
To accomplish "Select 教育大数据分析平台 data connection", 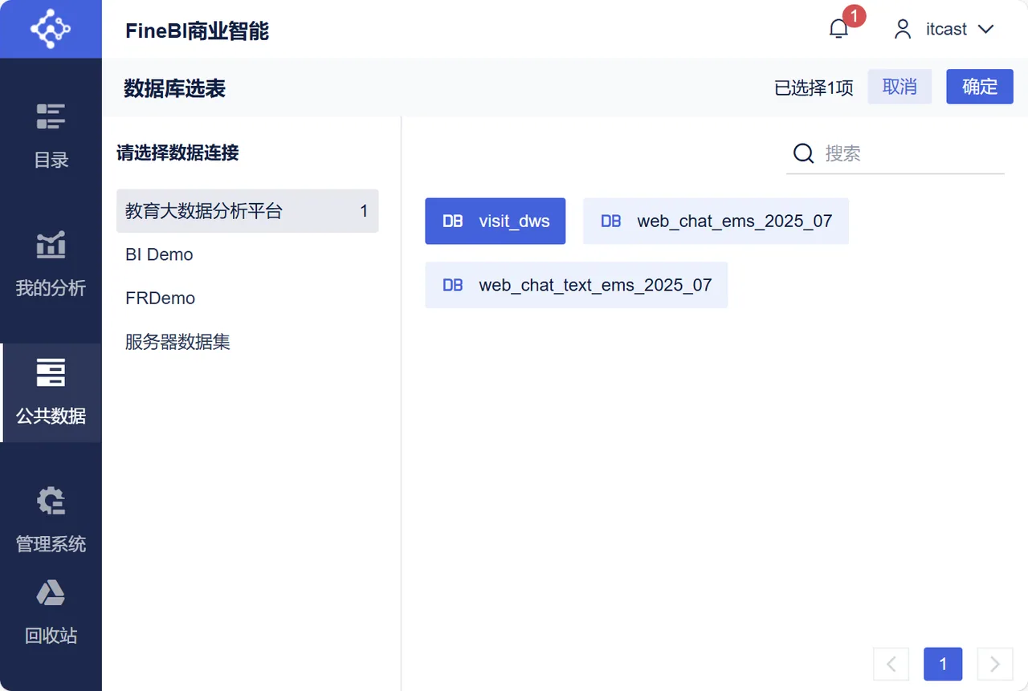I will point(247,211).
